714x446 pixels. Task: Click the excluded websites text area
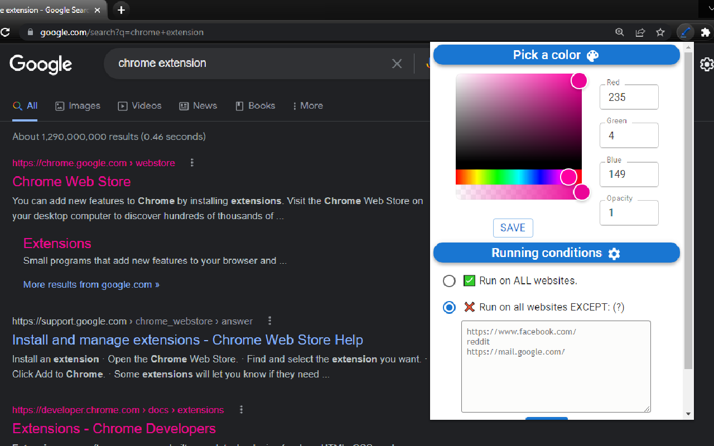click(556, 366)
